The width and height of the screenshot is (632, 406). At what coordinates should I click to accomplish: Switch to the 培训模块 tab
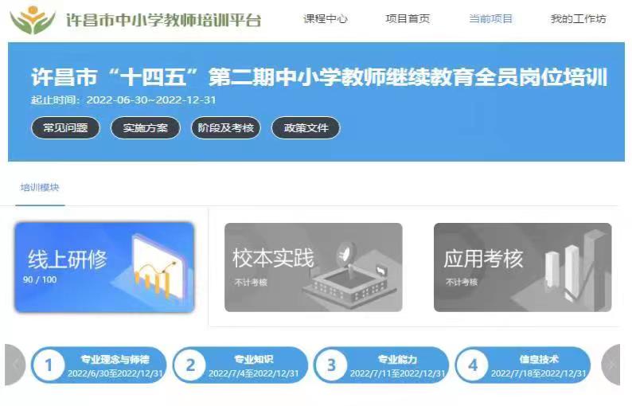(40, 188)
